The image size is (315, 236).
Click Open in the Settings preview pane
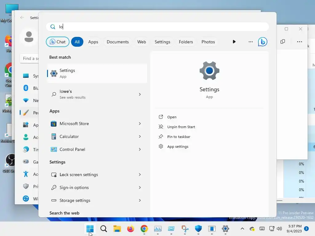[x=172, y=117]
